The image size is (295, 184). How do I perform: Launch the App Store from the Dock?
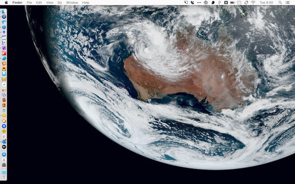[x=4, y=155]
